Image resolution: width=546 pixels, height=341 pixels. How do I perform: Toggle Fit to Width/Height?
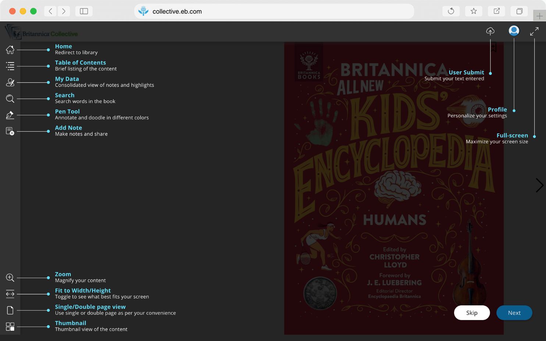[x=10, y=294]
